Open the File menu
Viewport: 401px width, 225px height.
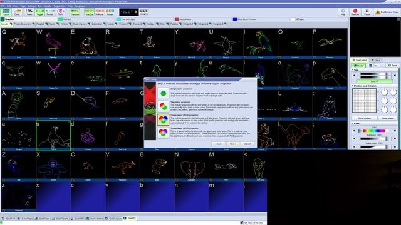(x=3, y=6)
